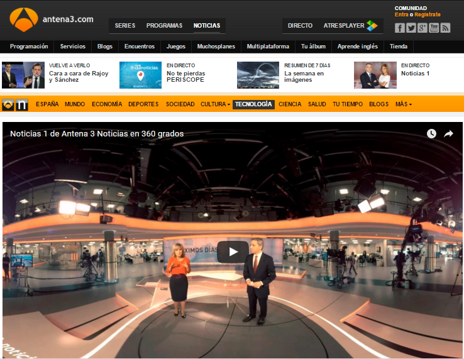
Task: Open Rajoy and Sánchez debate thumbnail
Action: click(23, 75)
